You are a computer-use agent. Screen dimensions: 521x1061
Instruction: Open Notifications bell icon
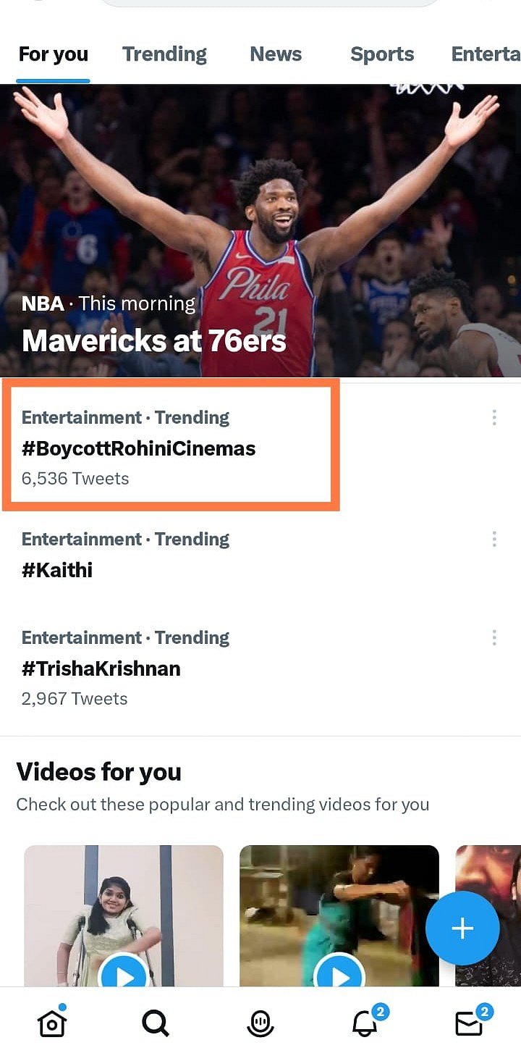coord(365,1023)
